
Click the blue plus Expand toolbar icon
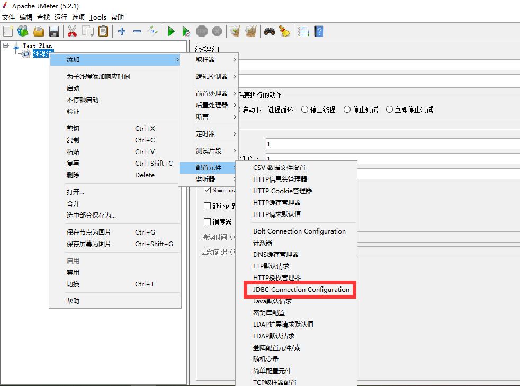tap(122, 31)
